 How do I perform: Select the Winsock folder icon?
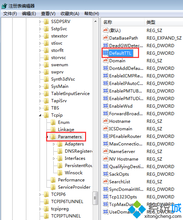60,173
